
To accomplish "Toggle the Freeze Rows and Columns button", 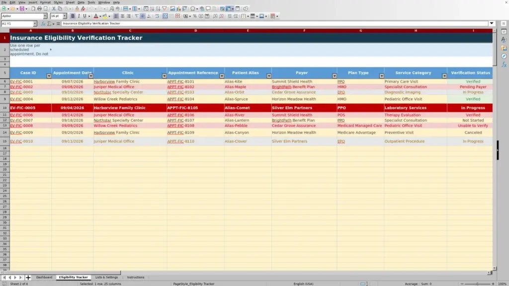I will pos(228,9).
